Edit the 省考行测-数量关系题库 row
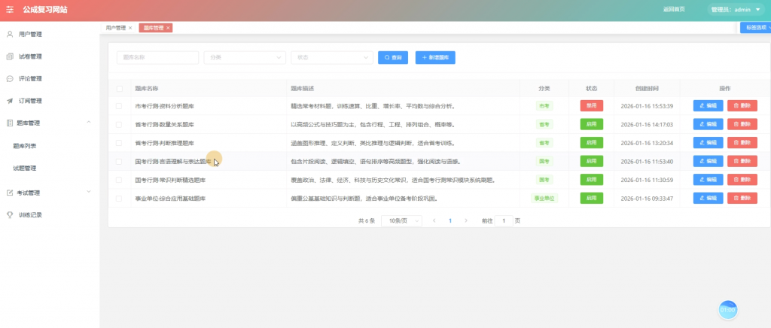This screenshot has height=328, width=771. pyautogui.click(x=708, y=124)
